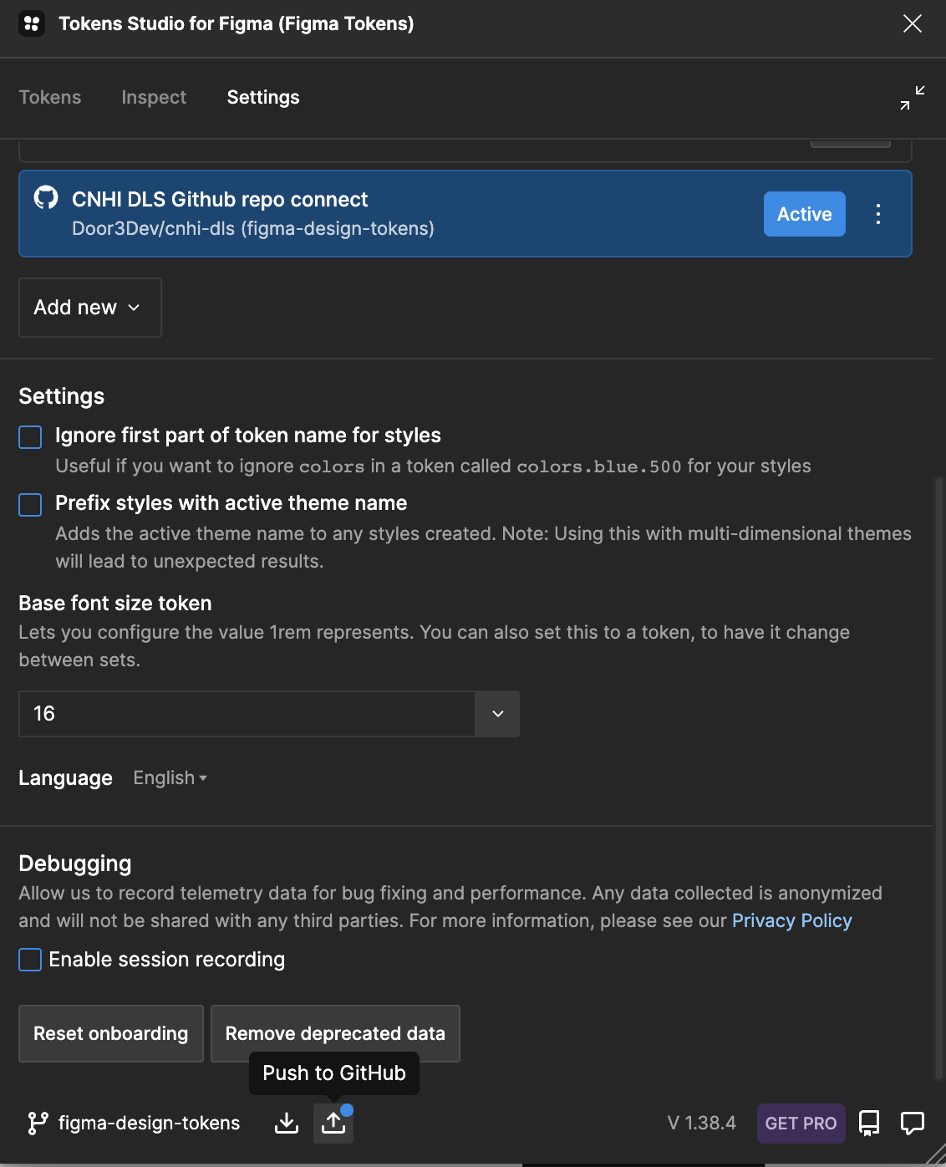Click the git branch icon in footer
The width and height of the screenshot is (946, 1167).
[38, 1123]
